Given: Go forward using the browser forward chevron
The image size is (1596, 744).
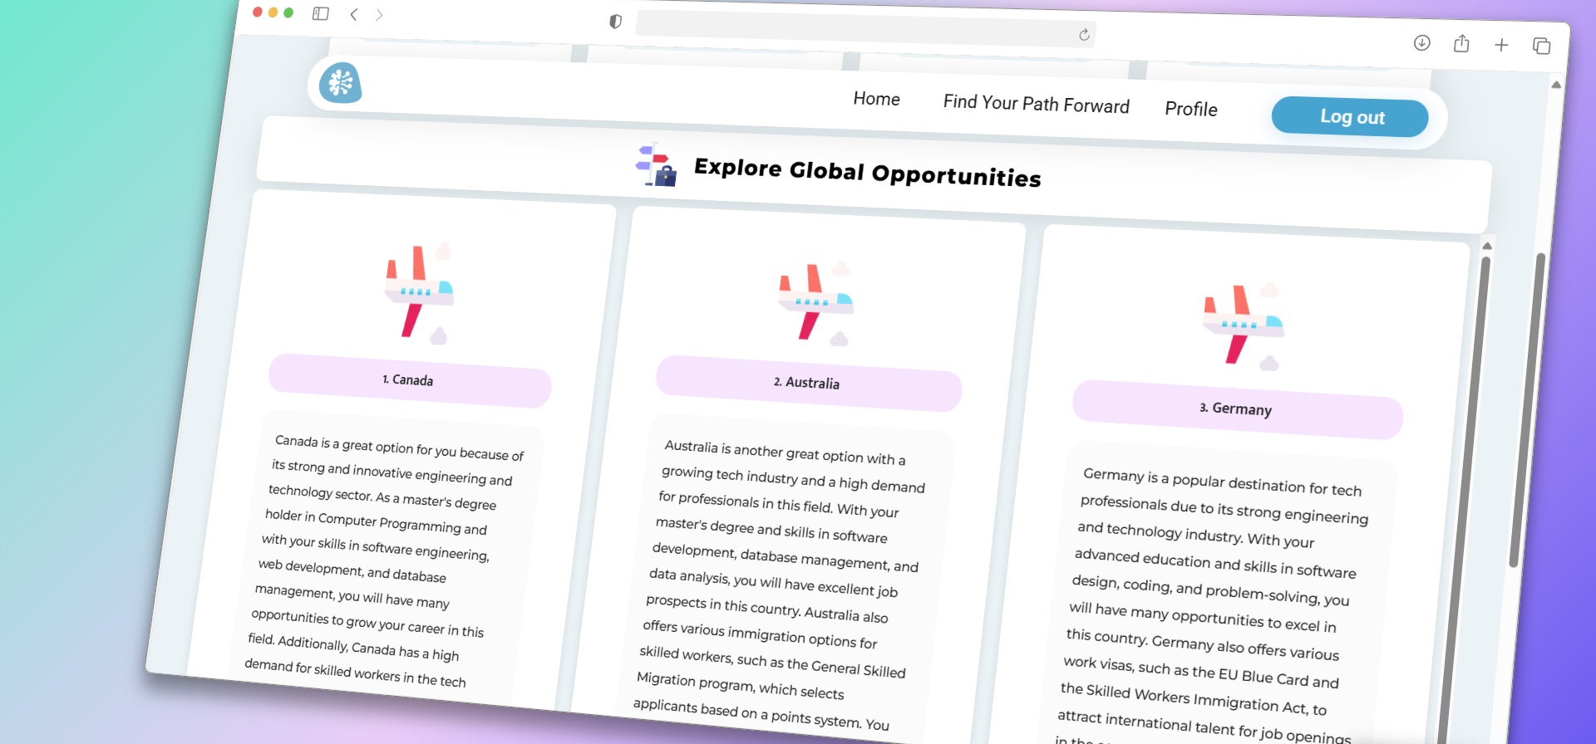Looking at the screenshot, I should tap(379, 15).
